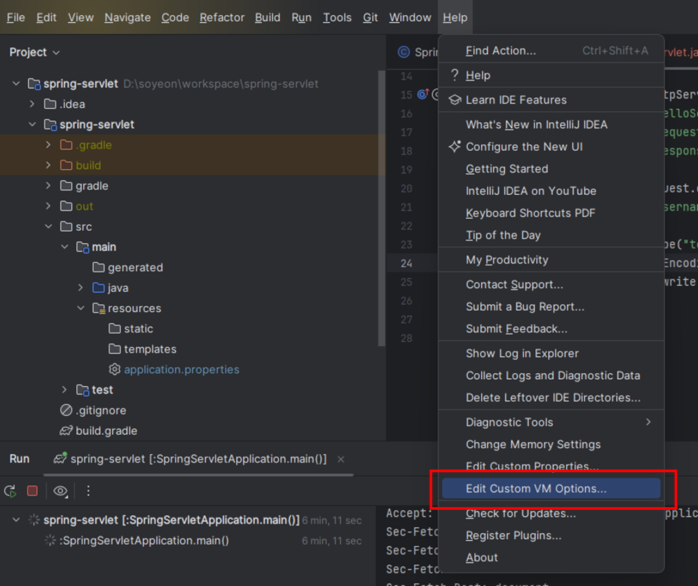The width and height of the screenshot is (698, 586).
Task: Select Submit a Bug Report
Action: (x=551, y=306)
